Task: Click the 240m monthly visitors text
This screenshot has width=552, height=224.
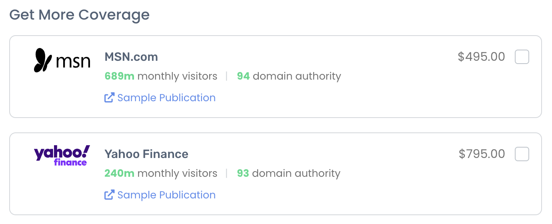Action: pyautogui.click(x=161, y=173)
